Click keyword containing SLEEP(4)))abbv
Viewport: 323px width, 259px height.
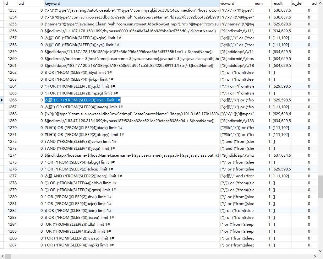[132, 183]
